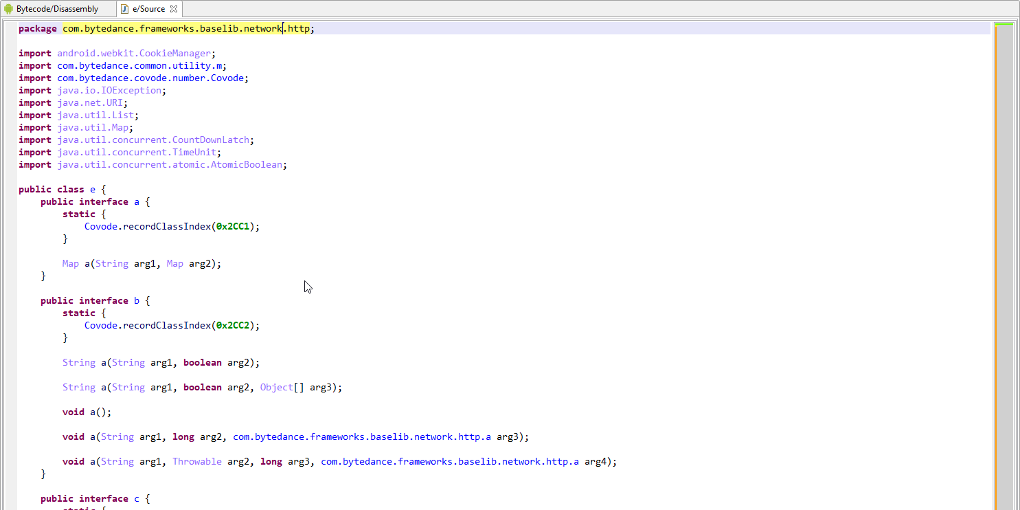The width and height of the screenshot is (1020, 510).
Task: Click 'Map a(String arg1, Map arg2);' method
Action: pyautogui.click(x=142, y=263)
